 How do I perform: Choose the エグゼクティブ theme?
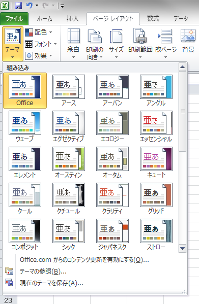[69, 126]
